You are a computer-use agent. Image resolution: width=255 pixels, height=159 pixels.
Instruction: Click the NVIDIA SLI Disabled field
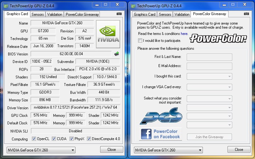point(76,131)
